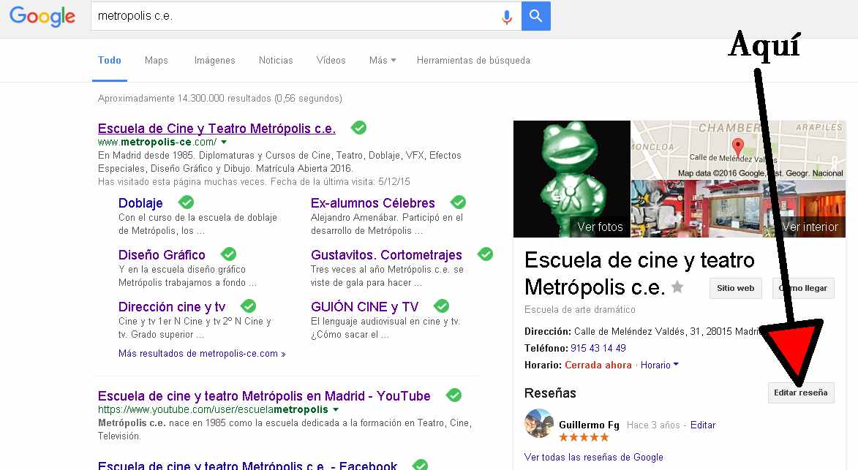Start a voice search with the microphone icon
This screenshot has width=858, height=470.
pyautogui.click(x=507, y=17)
